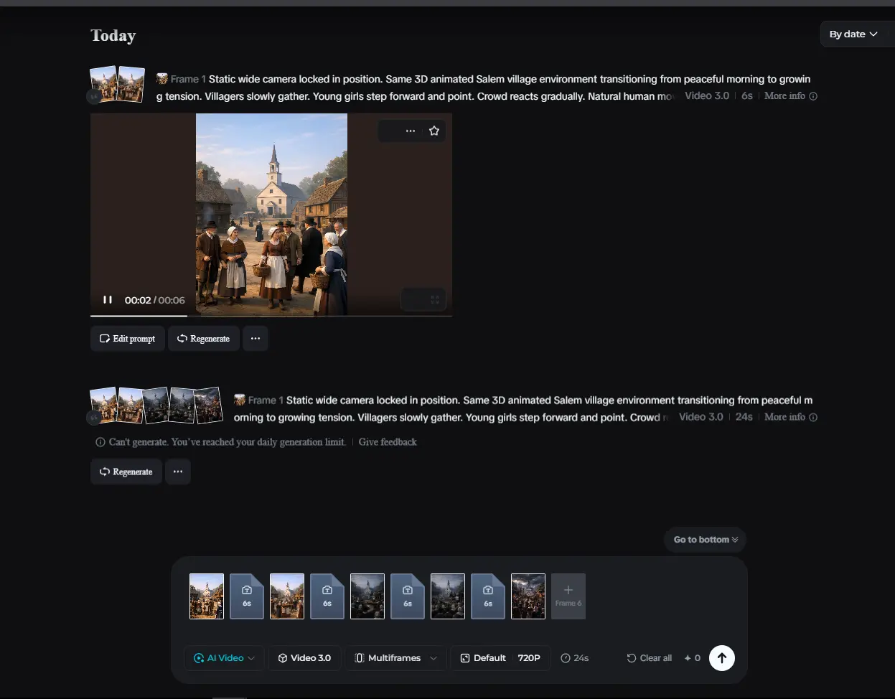
Task: Click the 24s duration indicator
Action: pyautogui.click(x=574, y=658)
